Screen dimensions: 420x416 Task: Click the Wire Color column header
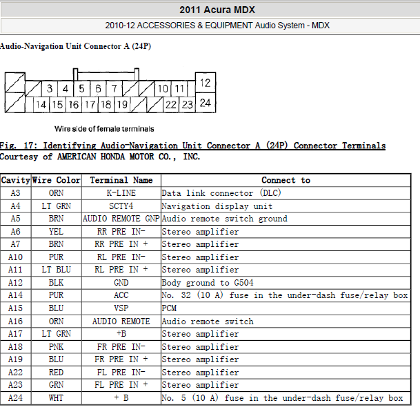point(57,180)
